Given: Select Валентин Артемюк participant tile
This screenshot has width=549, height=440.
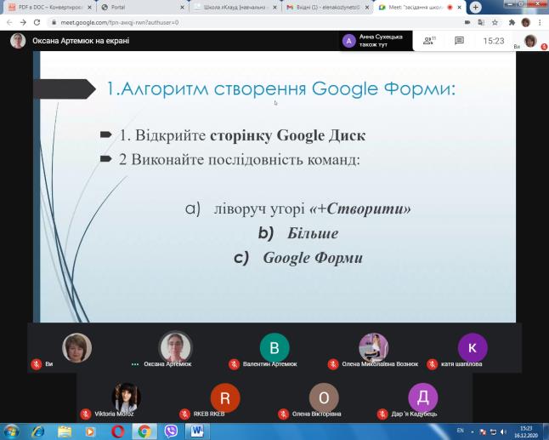Looking at the screenshot, I should click(274, 349).
